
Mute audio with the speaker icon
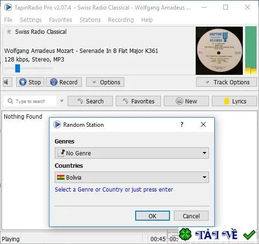point(8,82)
